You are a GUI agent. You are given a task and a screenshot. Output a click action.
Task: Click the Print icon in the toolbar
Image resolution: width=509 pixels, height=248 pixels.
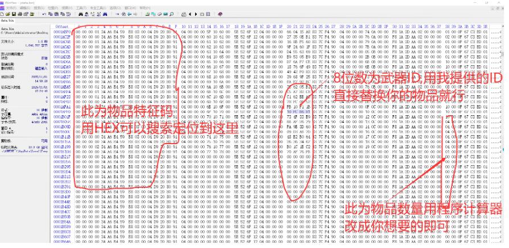(x=20, y=14)
